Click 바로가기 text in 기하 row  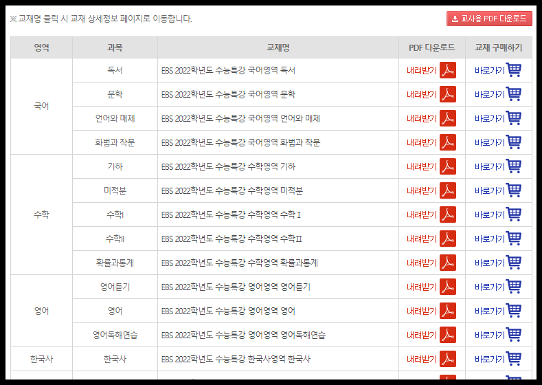(x=490, y=167)
